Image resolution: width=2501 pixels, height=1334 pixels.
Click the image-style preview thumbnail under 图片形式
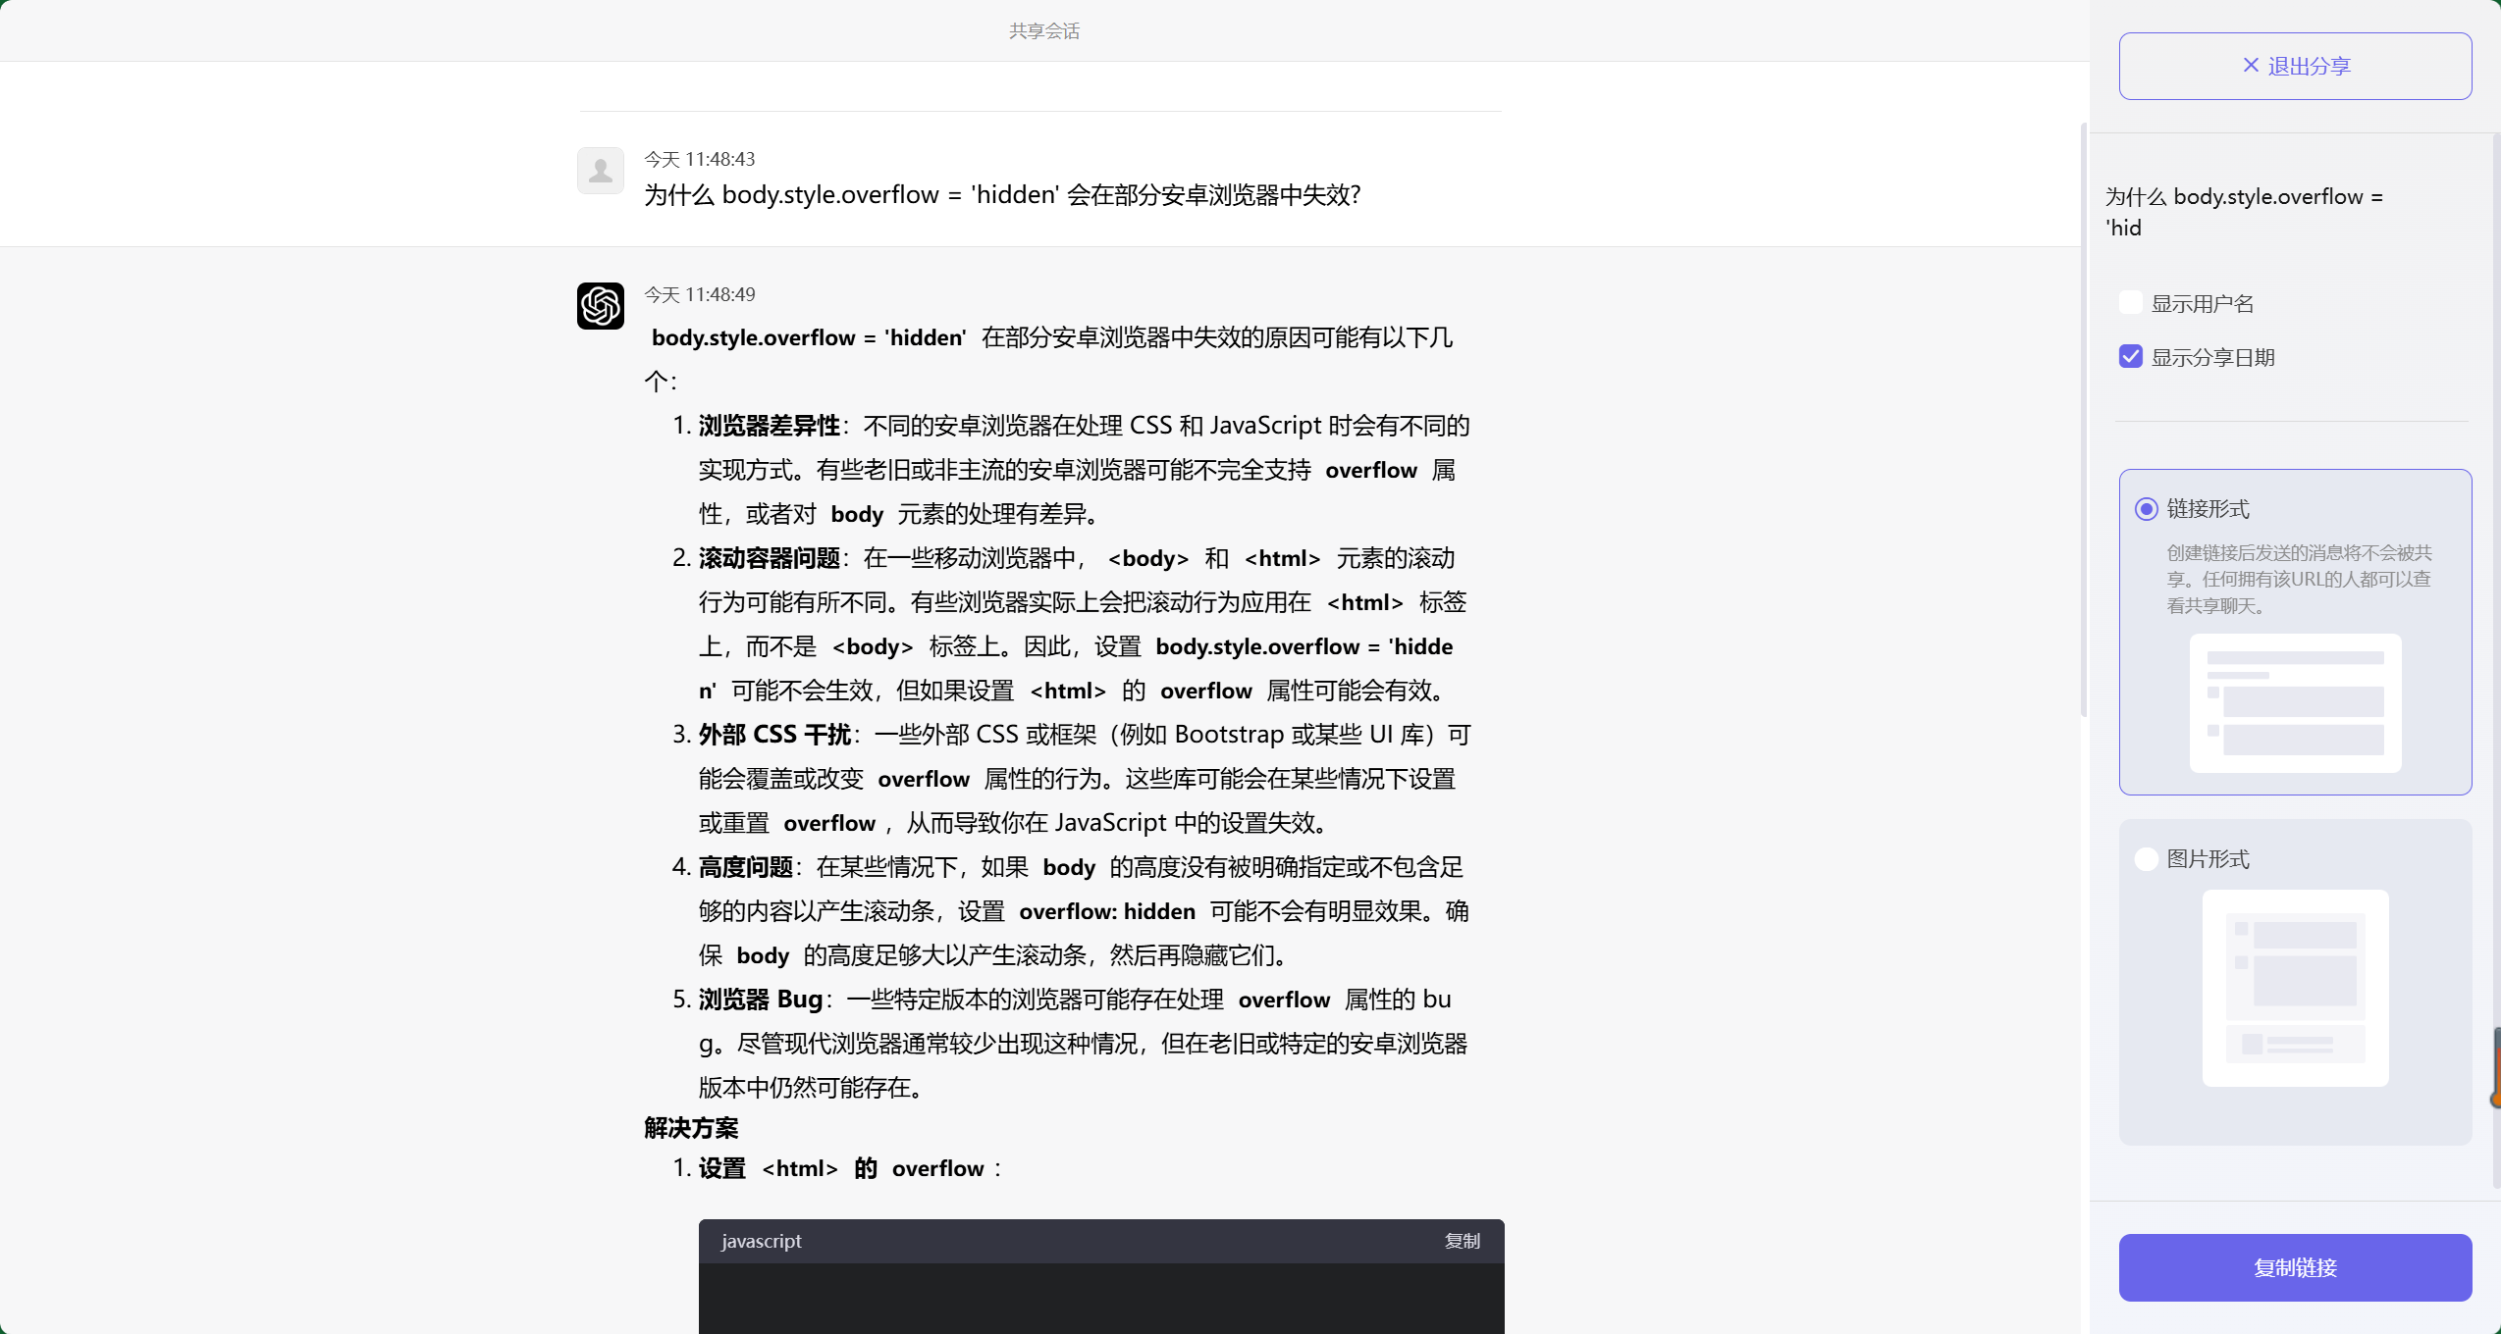pyautogui.click(x=2295, y=987)
